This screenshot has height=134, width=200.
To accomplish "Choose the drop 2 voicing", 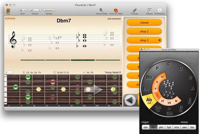I will pos(144,32).
